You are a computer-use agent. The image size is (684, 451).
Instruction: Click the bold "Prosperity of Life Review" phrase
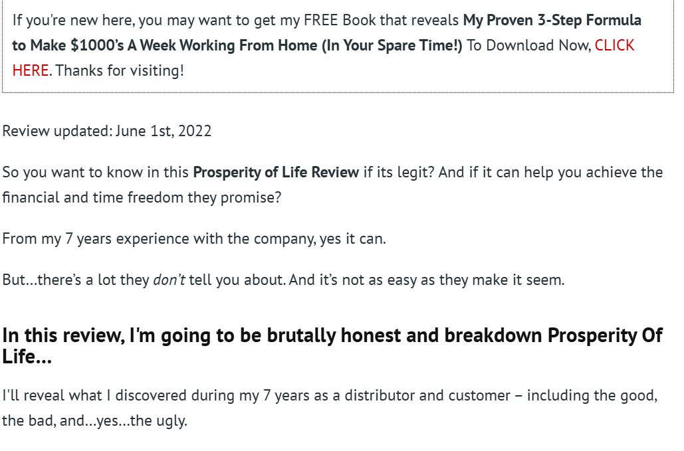coord(276,173)
